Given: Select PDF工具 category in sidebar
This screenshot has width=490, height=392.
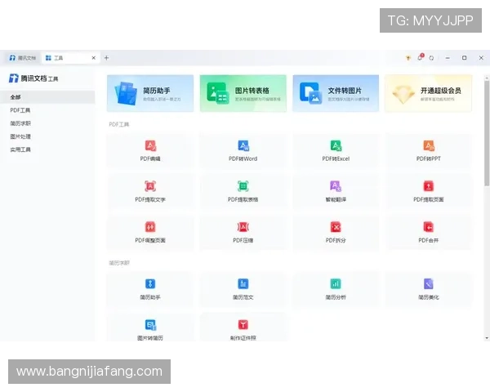Looking at the screenshot, I should click(x=47, y=110).
